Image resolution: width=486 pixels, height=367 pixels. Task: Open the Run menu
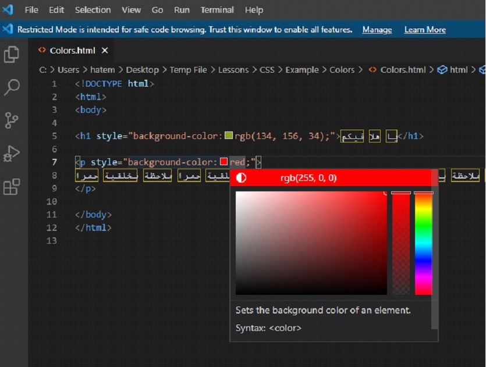(x=182, y=10)
